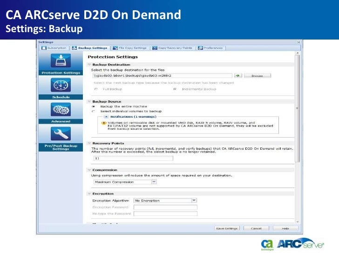This screenshot has height=254, width=339.
Task: Collapse the Encryption section
Action: pos(89,194)
